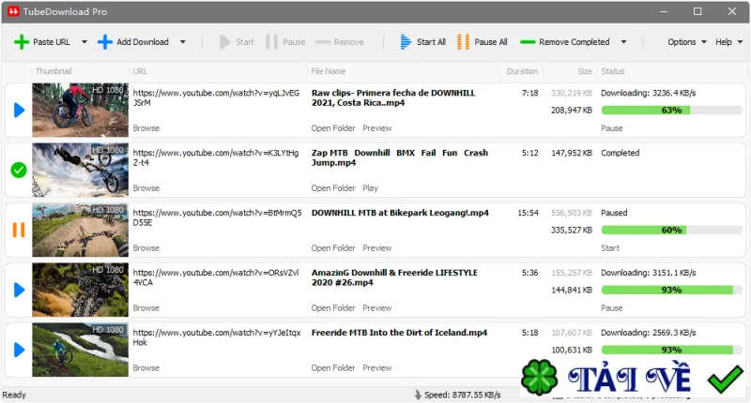Click the green Paste URL plus icon
This screenshot has width=751, height=403.
pyautogui.click(x=21, y=42)
